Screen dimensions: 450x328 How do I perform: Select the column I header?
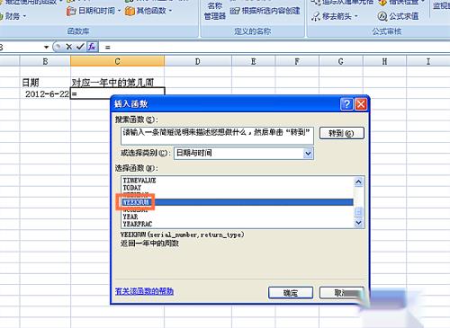tap(428, 61)
